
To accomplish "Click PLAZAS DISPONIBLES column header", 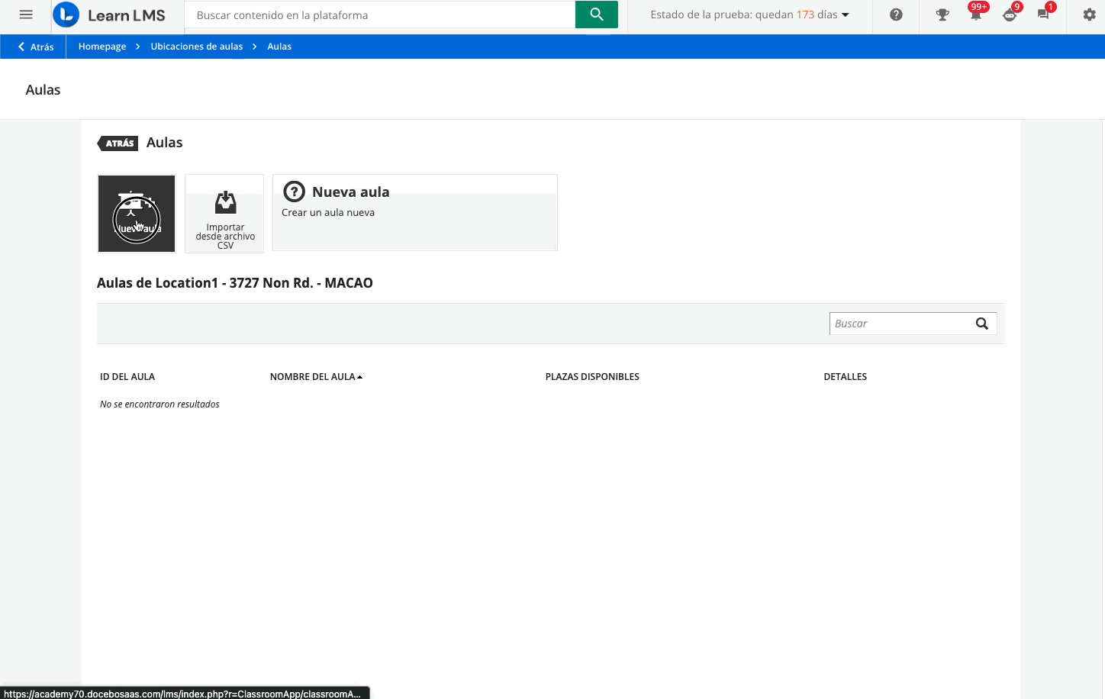I will (592, 377).
